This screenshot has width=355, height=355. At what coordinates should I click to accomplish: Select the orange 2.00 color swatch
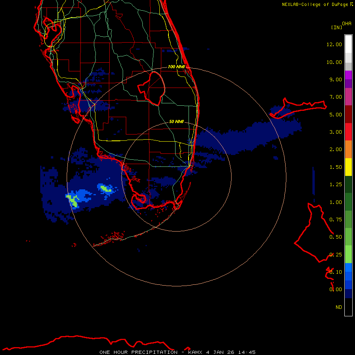(x=348, y=149)
